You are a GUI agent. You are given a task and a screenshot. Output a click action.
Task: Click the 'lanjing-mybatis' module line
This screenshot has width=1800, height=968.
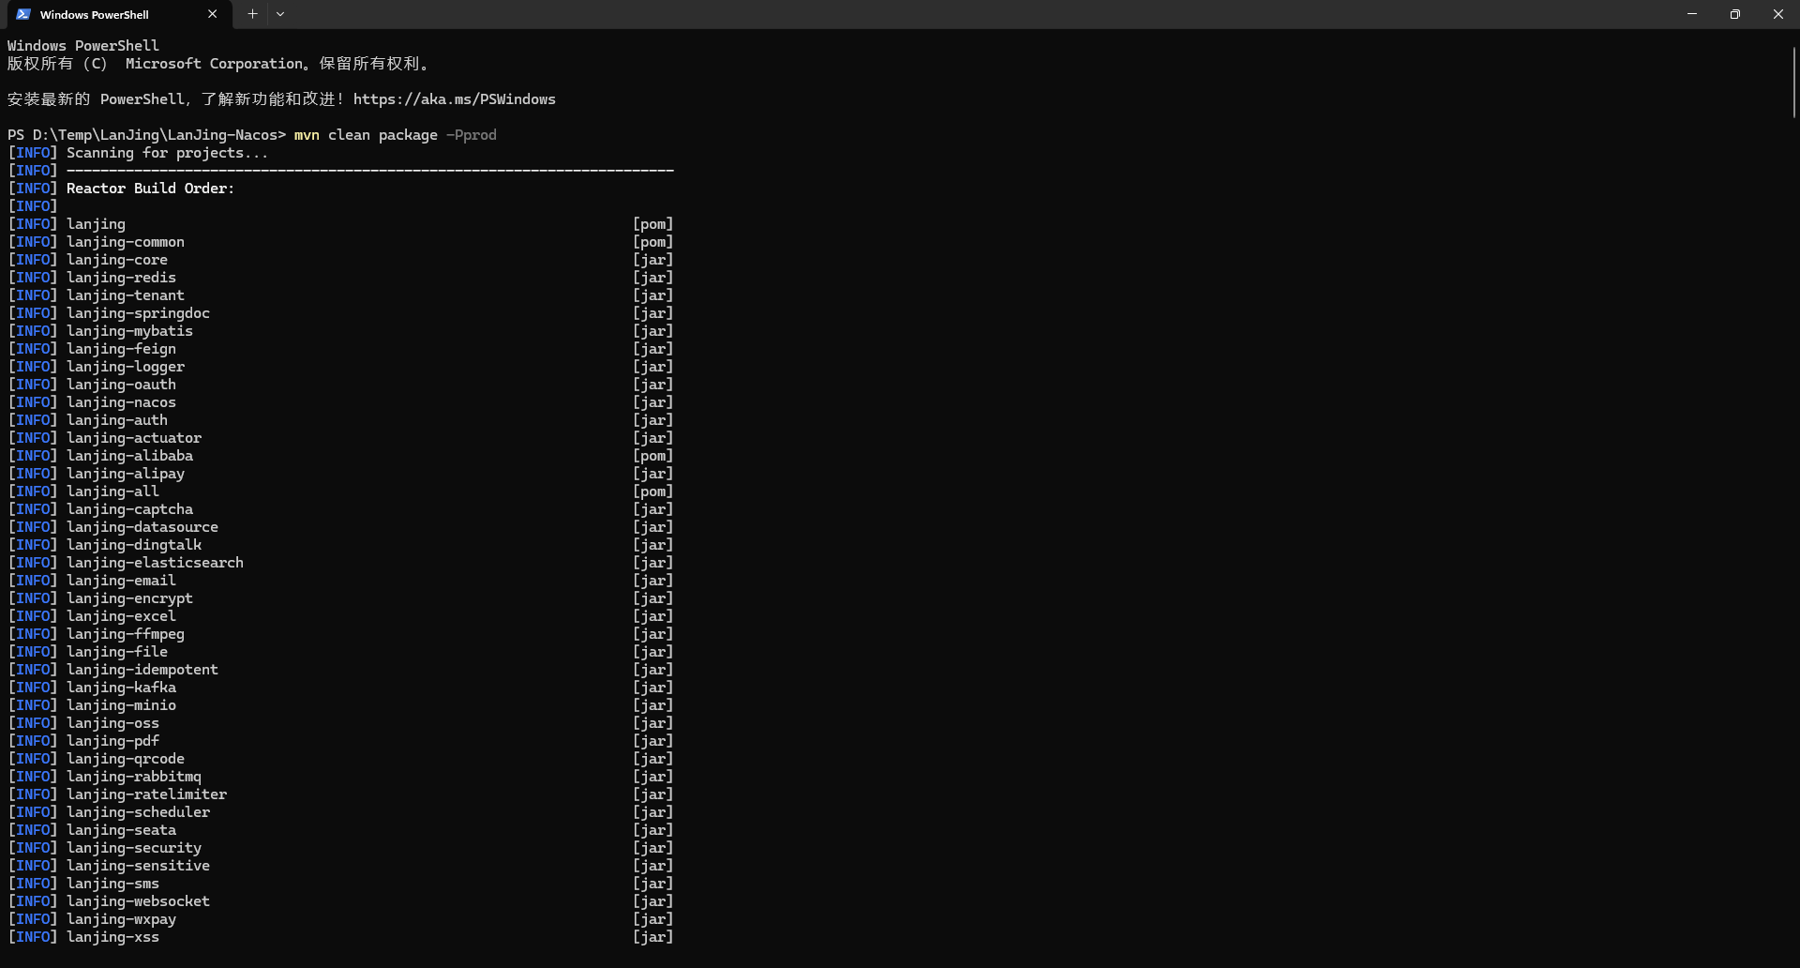129,331
